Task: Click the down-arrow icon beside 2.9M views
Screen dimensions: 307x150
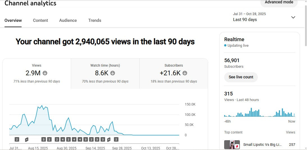Action: point(45,73)
